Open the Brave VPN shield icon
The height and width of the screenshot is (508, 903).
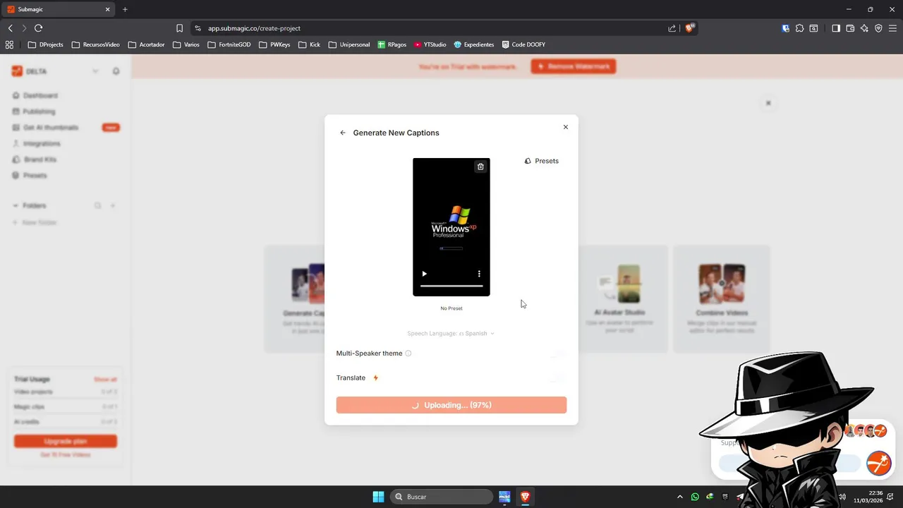(x=878, y=28)
